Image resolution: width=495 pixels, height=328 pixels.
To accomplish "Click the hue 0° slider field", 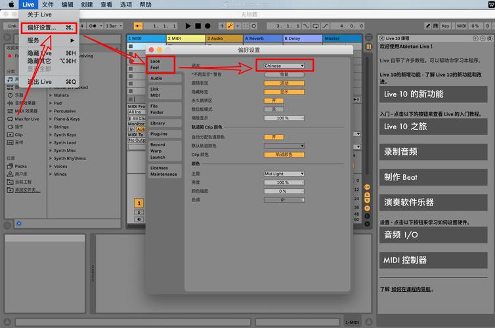I will click(284, 200).
